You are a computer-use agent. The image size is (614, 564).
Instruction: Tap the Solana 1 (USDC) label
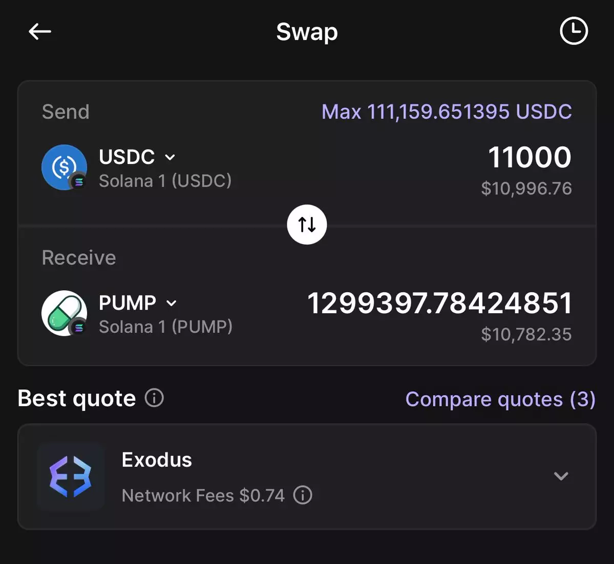pyautogui.click(x=165, y=181)
